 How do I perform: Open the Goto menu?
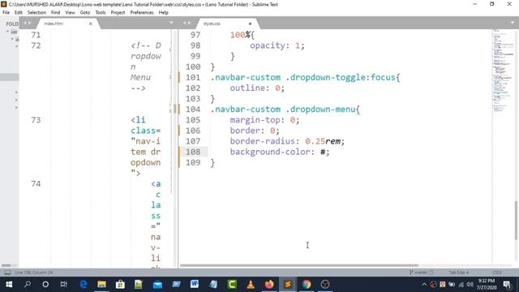coord(84,13)
